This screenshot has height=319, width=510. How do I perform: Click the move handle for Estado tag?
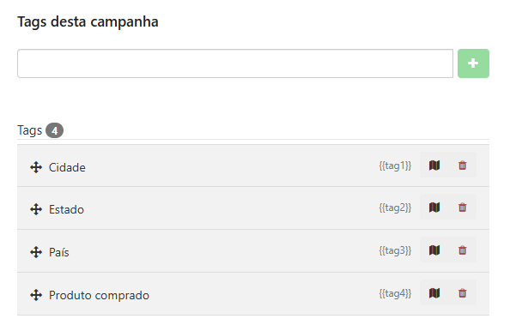click(x=36, y=209)
